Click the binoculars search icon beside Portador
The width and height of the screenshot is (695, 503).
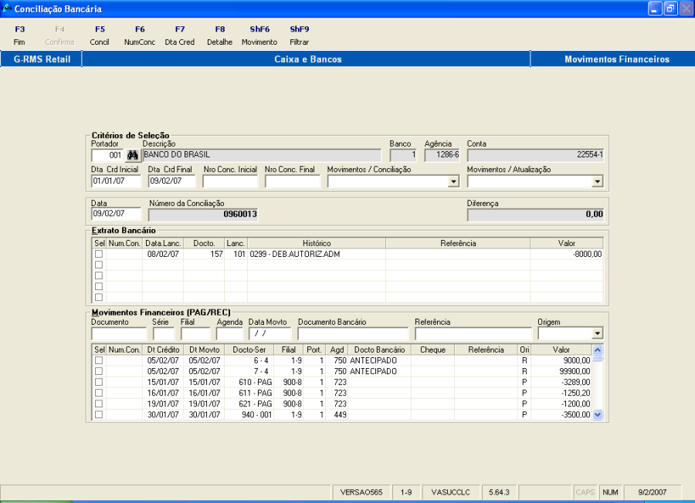click(x=132, y=155)
